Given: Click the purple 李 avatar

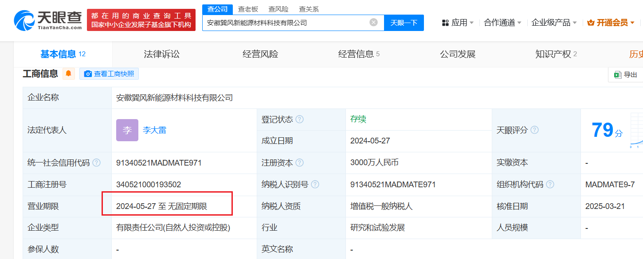Looking at the screenshot, I should coord(127,130).
